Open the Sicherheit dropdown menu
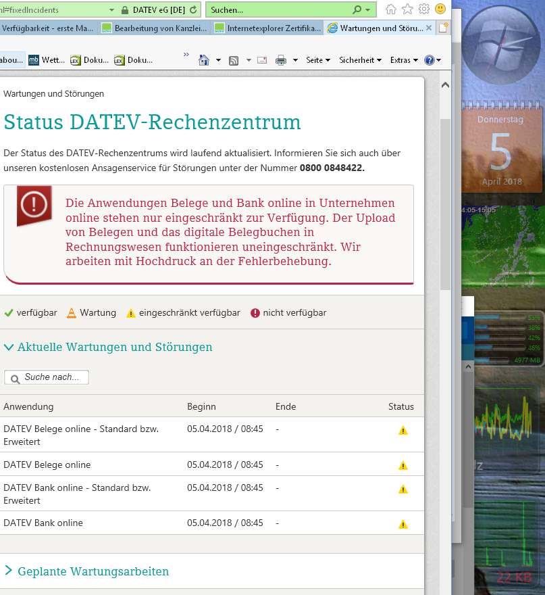Screen dimensions: 545x595 (x=361, y=60)
